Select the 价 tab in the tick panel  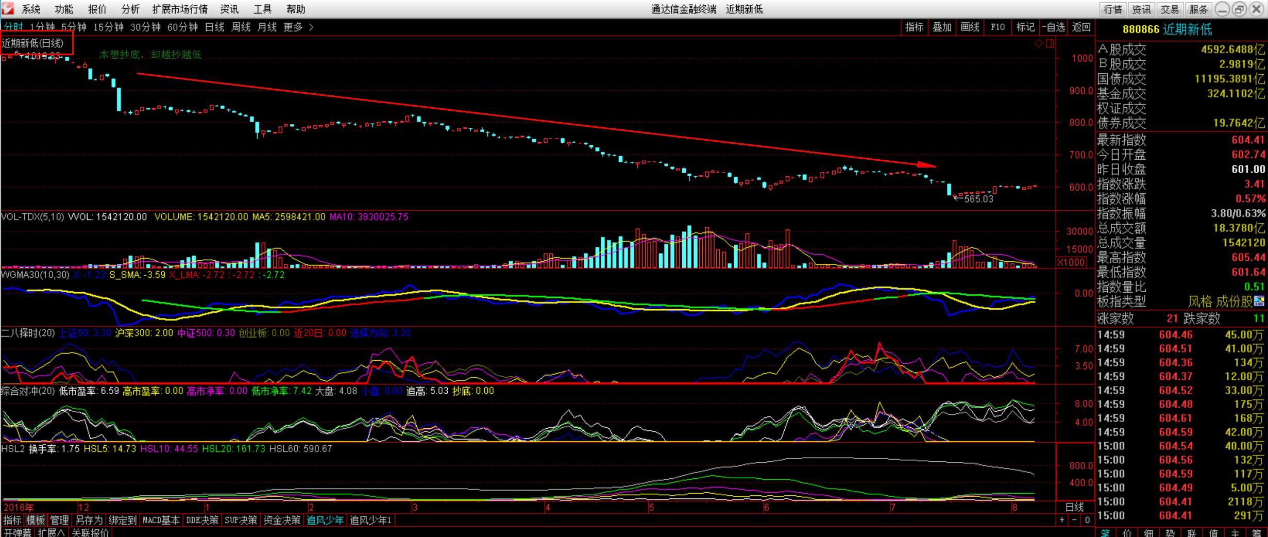(1127, 533)
